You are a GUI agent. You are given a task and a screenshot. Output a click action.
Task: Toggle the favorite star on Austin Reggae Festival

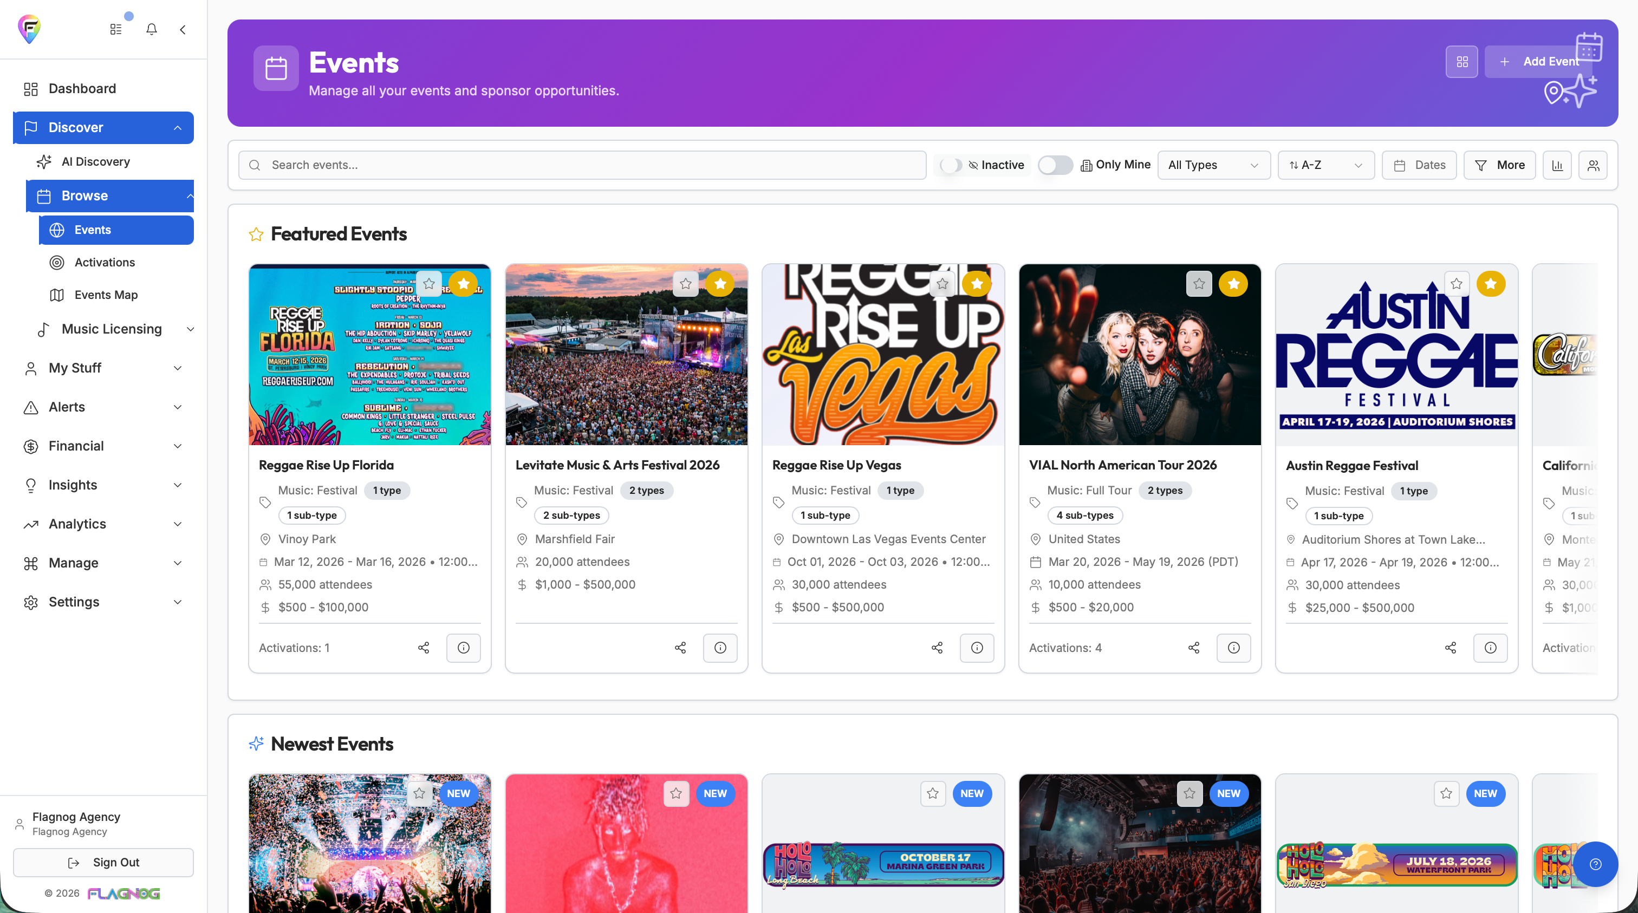[x=1456, y=284]
